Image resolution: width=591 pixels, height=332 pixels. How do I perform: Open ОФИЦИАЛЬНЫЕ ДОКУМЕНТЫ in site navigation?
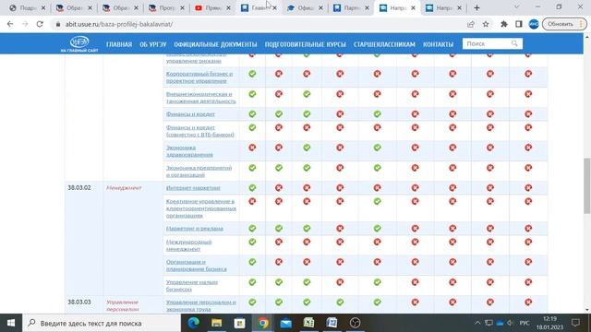pos(215,44)
